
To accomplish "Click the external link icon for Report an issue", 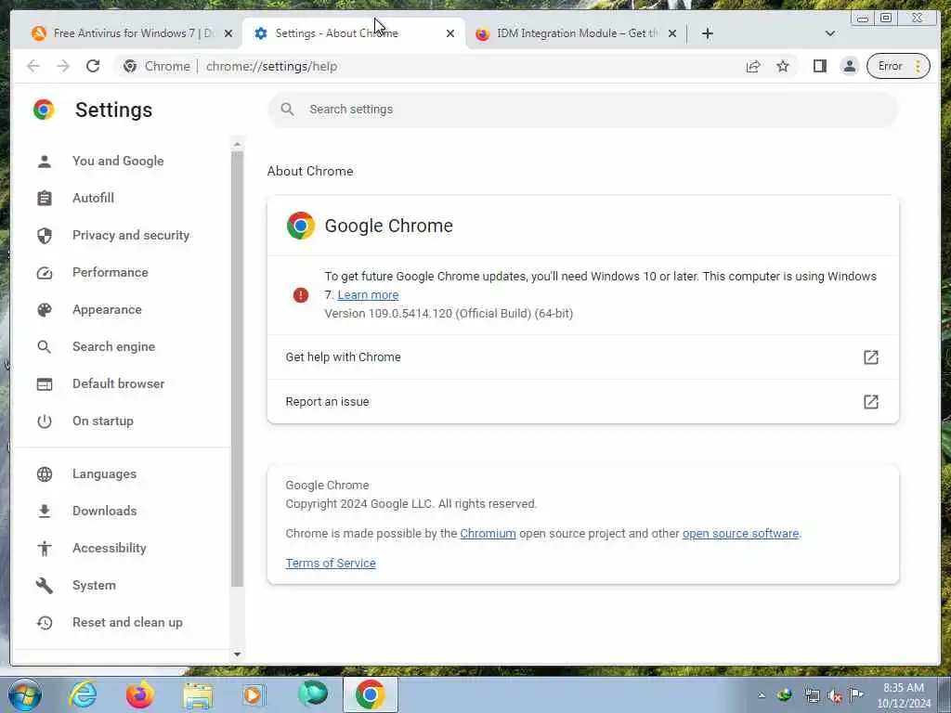I will [x=871, y=401].
